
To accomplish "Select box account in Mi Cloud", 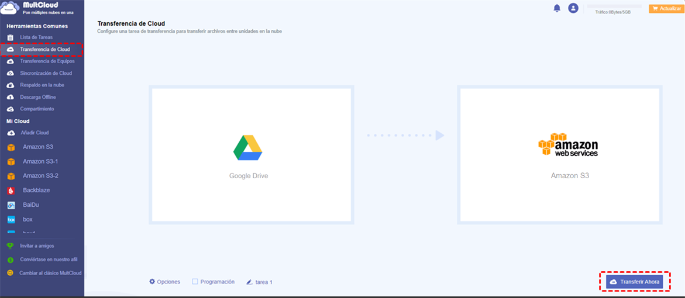I will 27,219.
